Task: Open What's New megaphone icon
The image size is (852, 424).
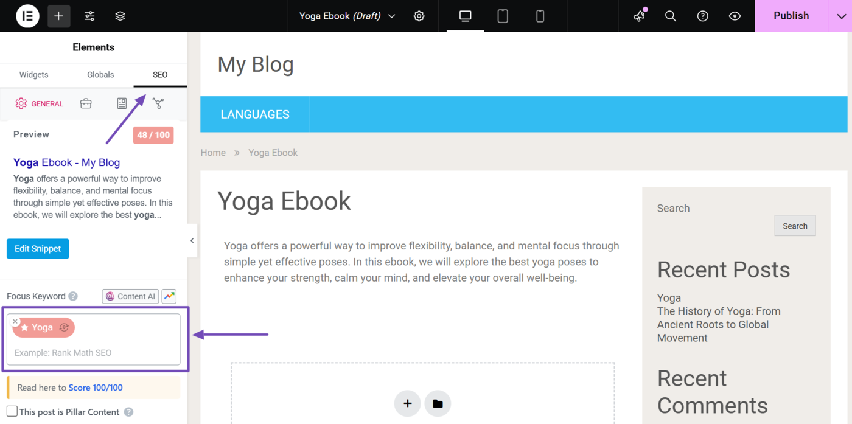Action: 639,16
